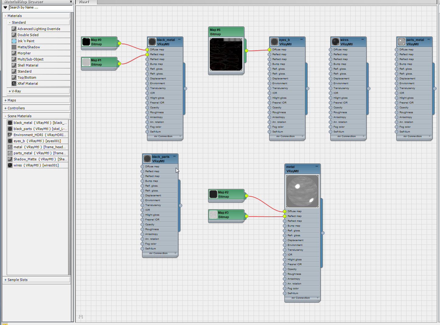
Task: Click the Ink 'n Paint material icon
Action: pos(14,41)
